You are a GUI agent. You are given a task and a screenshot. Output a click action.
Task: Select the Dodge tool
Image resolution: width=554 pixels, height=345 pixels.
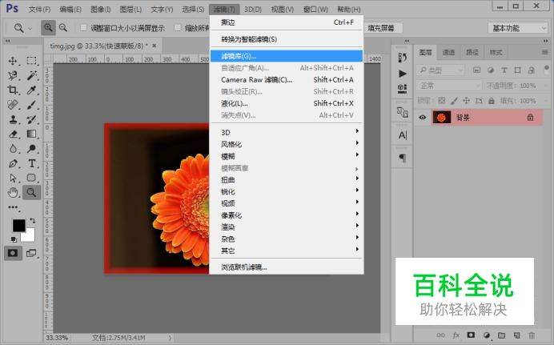coord(31,149)
